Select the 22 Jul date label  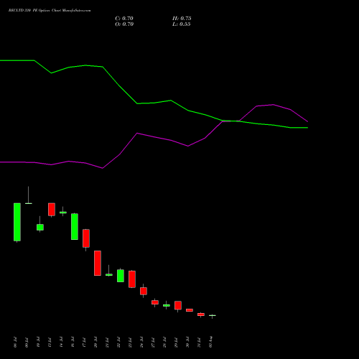tap(118, 342)
